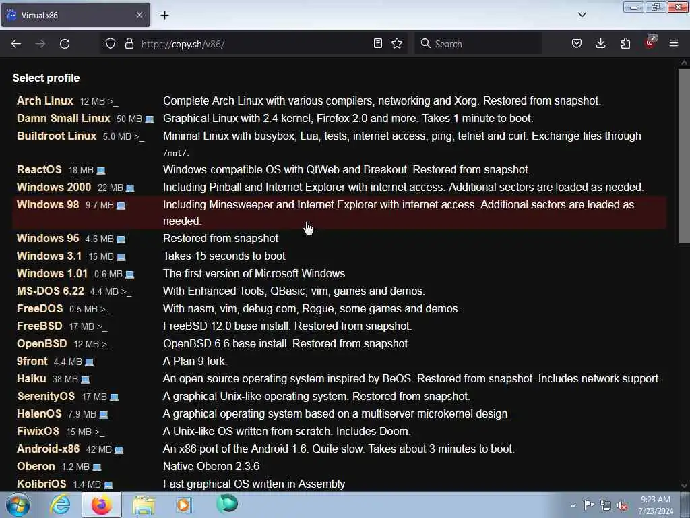Launch the Oberon profile
The height and width of the screenshot is (518, 690).
coord(36,467)
